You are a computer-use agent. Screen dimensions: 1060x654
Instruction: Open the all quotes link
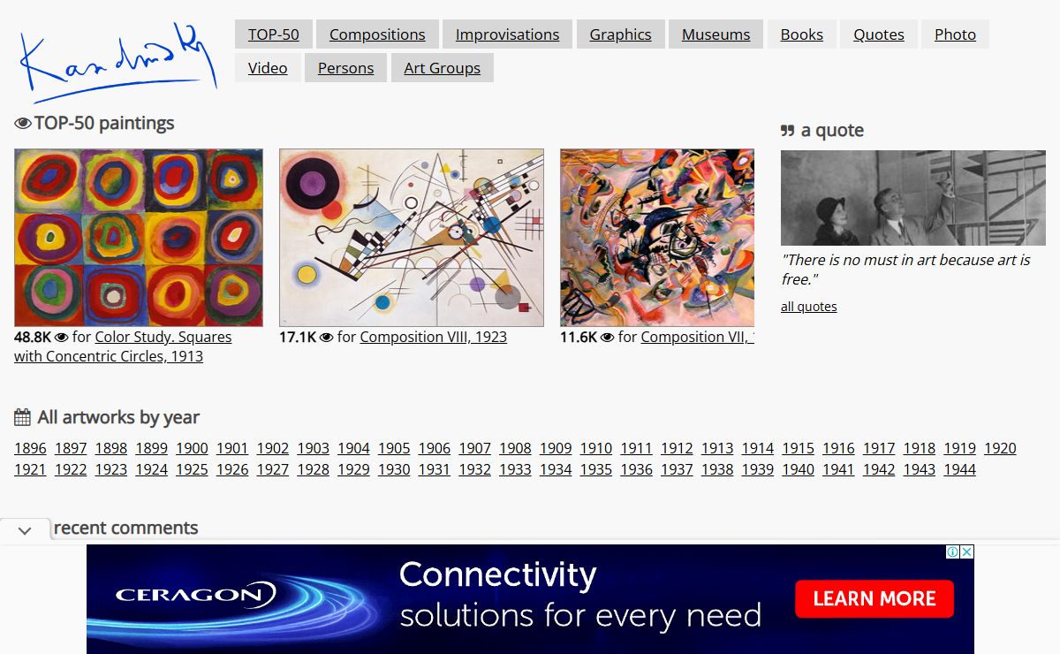pyautogui.click(x=808, y=307)
